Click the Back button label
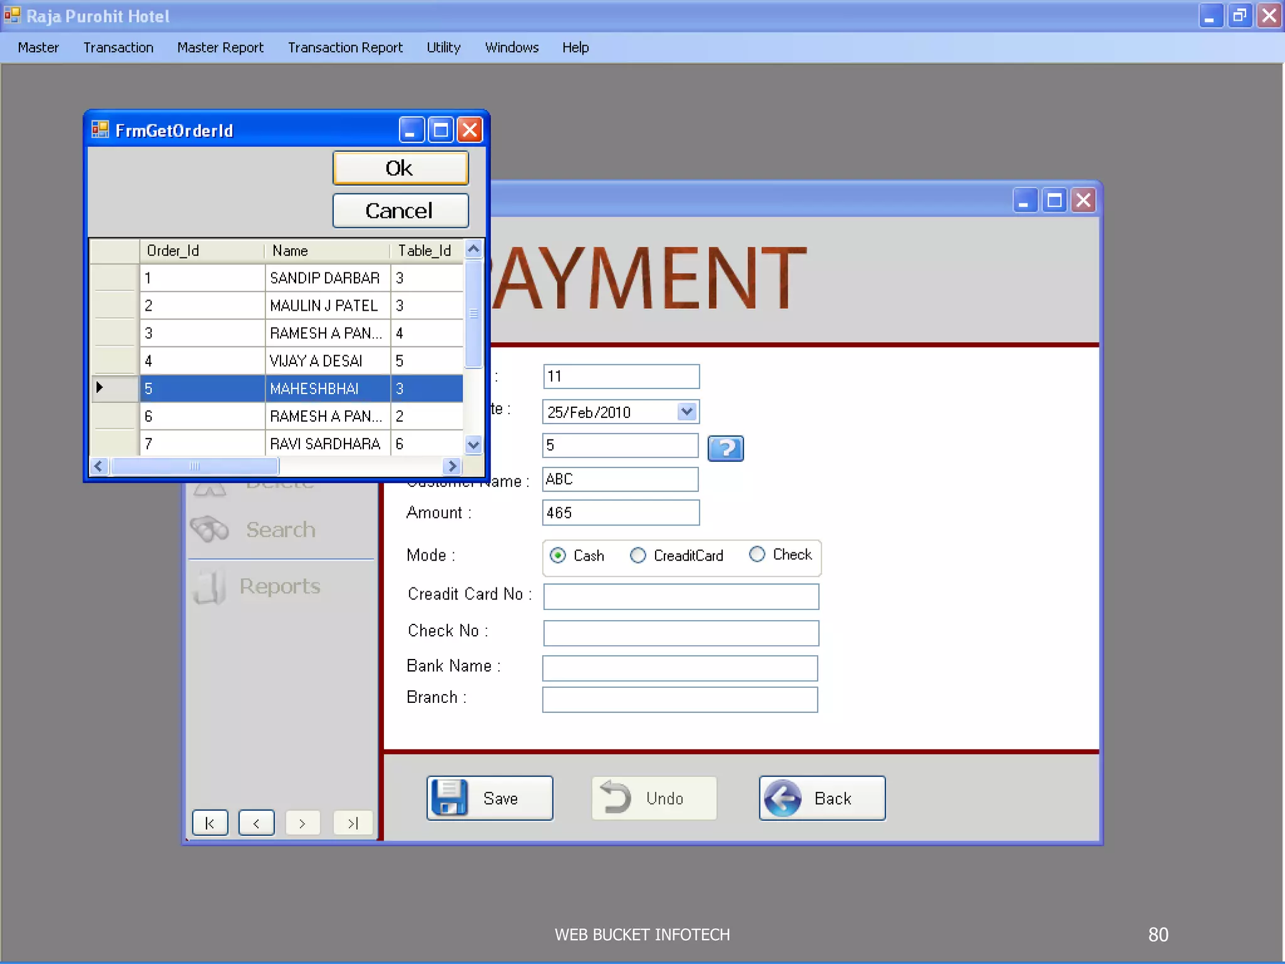The height and width of the screenshot is (964, 1285). 833,798
